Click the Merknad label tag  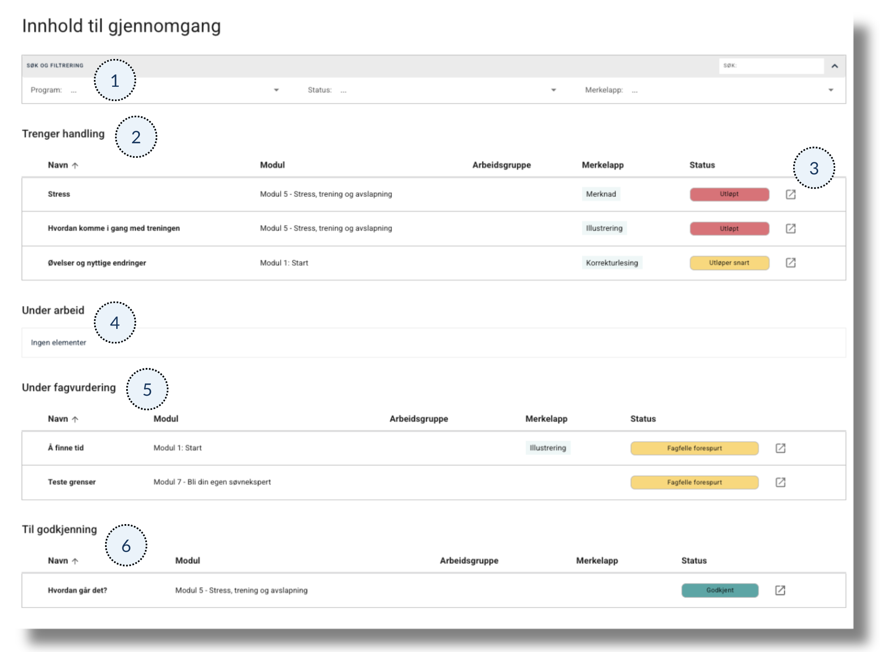(x=601, y=194)
